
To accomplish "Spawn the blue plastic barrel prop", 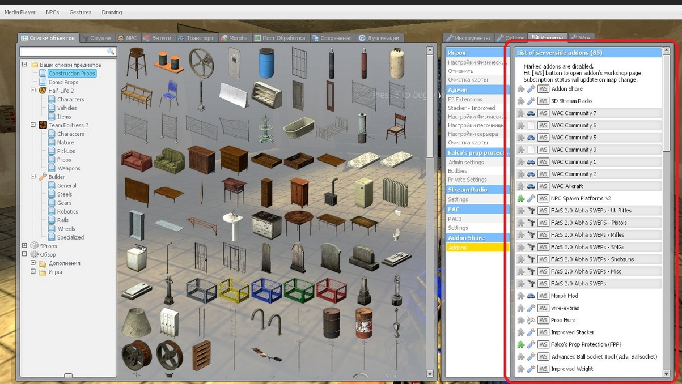I will click(266, 62).
